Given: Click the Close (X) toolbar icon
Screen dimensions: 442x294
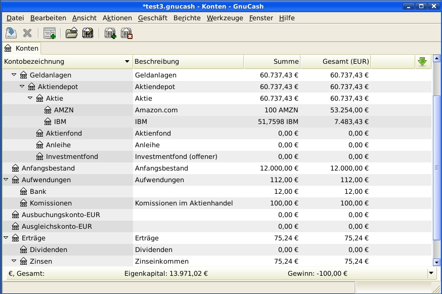Looking at the screenshot, I should pyautogui.click(x=27, y=33).
